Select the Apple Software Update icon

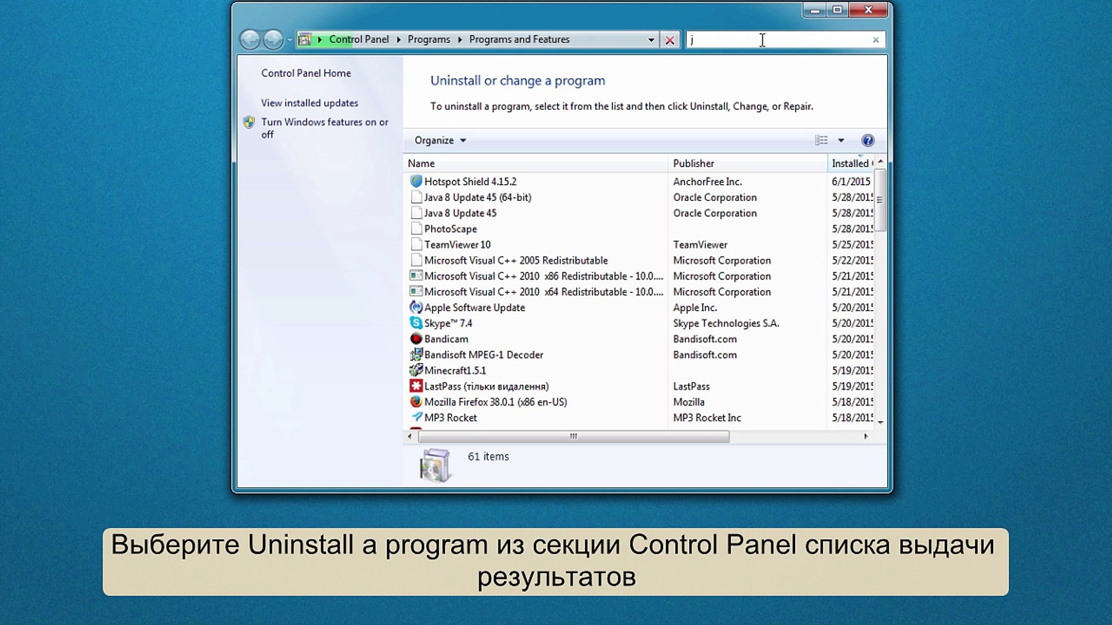click(416, 307)
